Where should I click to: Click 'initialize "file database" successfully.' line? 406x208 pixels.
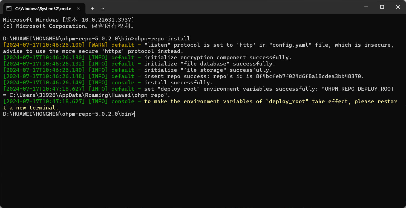pos(210,64)
